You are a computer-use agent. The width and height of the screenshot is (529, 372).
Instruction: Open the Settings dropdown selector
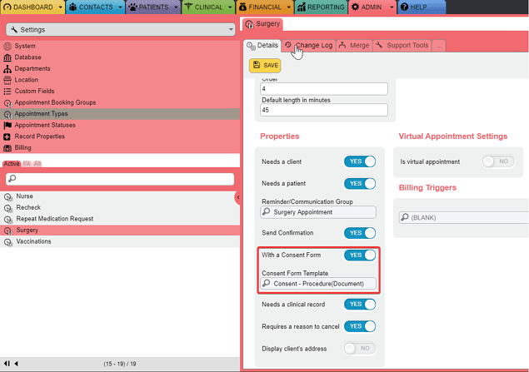(x=121, y=30)
